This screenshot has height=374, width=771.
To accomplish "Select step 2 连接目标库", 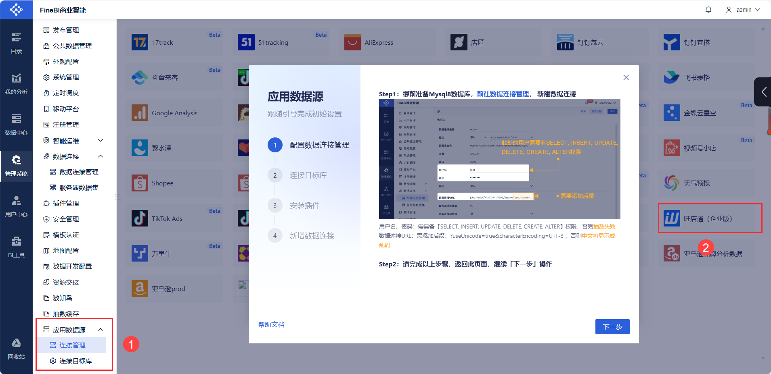I will (x=298, y=175).
